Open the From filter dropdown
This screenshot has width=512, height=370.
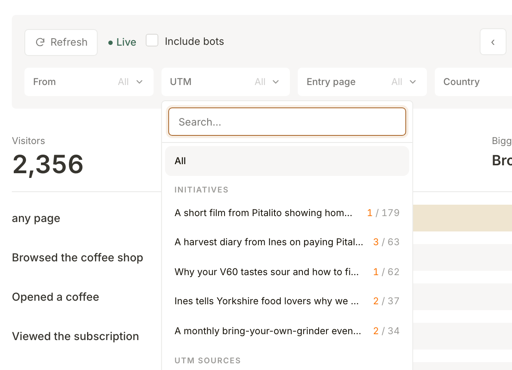coord(89,82)
